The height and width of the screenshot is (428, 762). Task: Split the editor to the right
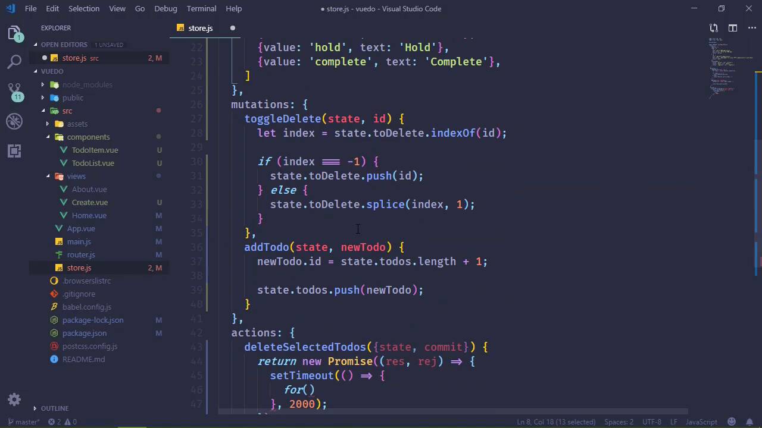point(733,28)
